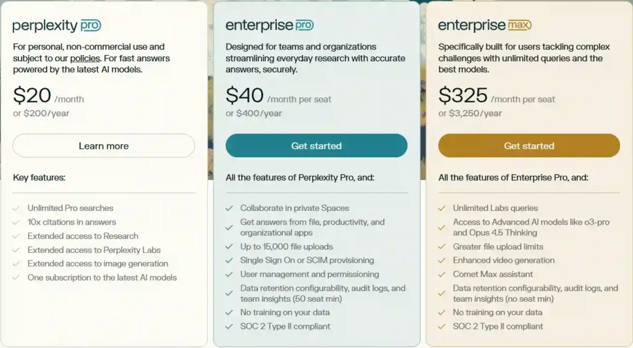Click Single Sign On or SCIM provisioning text
This screenshot has width=633, height=348.
pyautogui.click(x=307, y=260)
